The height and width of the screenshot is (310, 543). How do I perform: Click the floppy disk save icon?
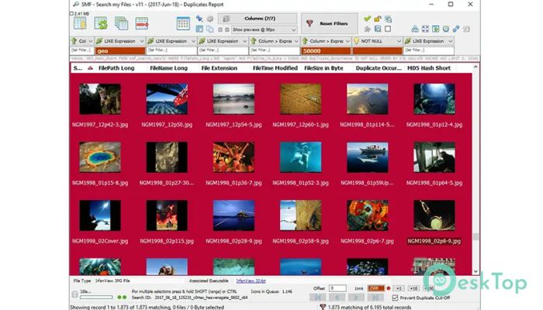pyautogui.click(x=378, y=29)
